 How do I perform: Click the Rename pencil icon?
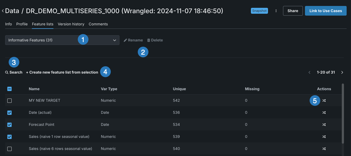click(x=125, y=40)
